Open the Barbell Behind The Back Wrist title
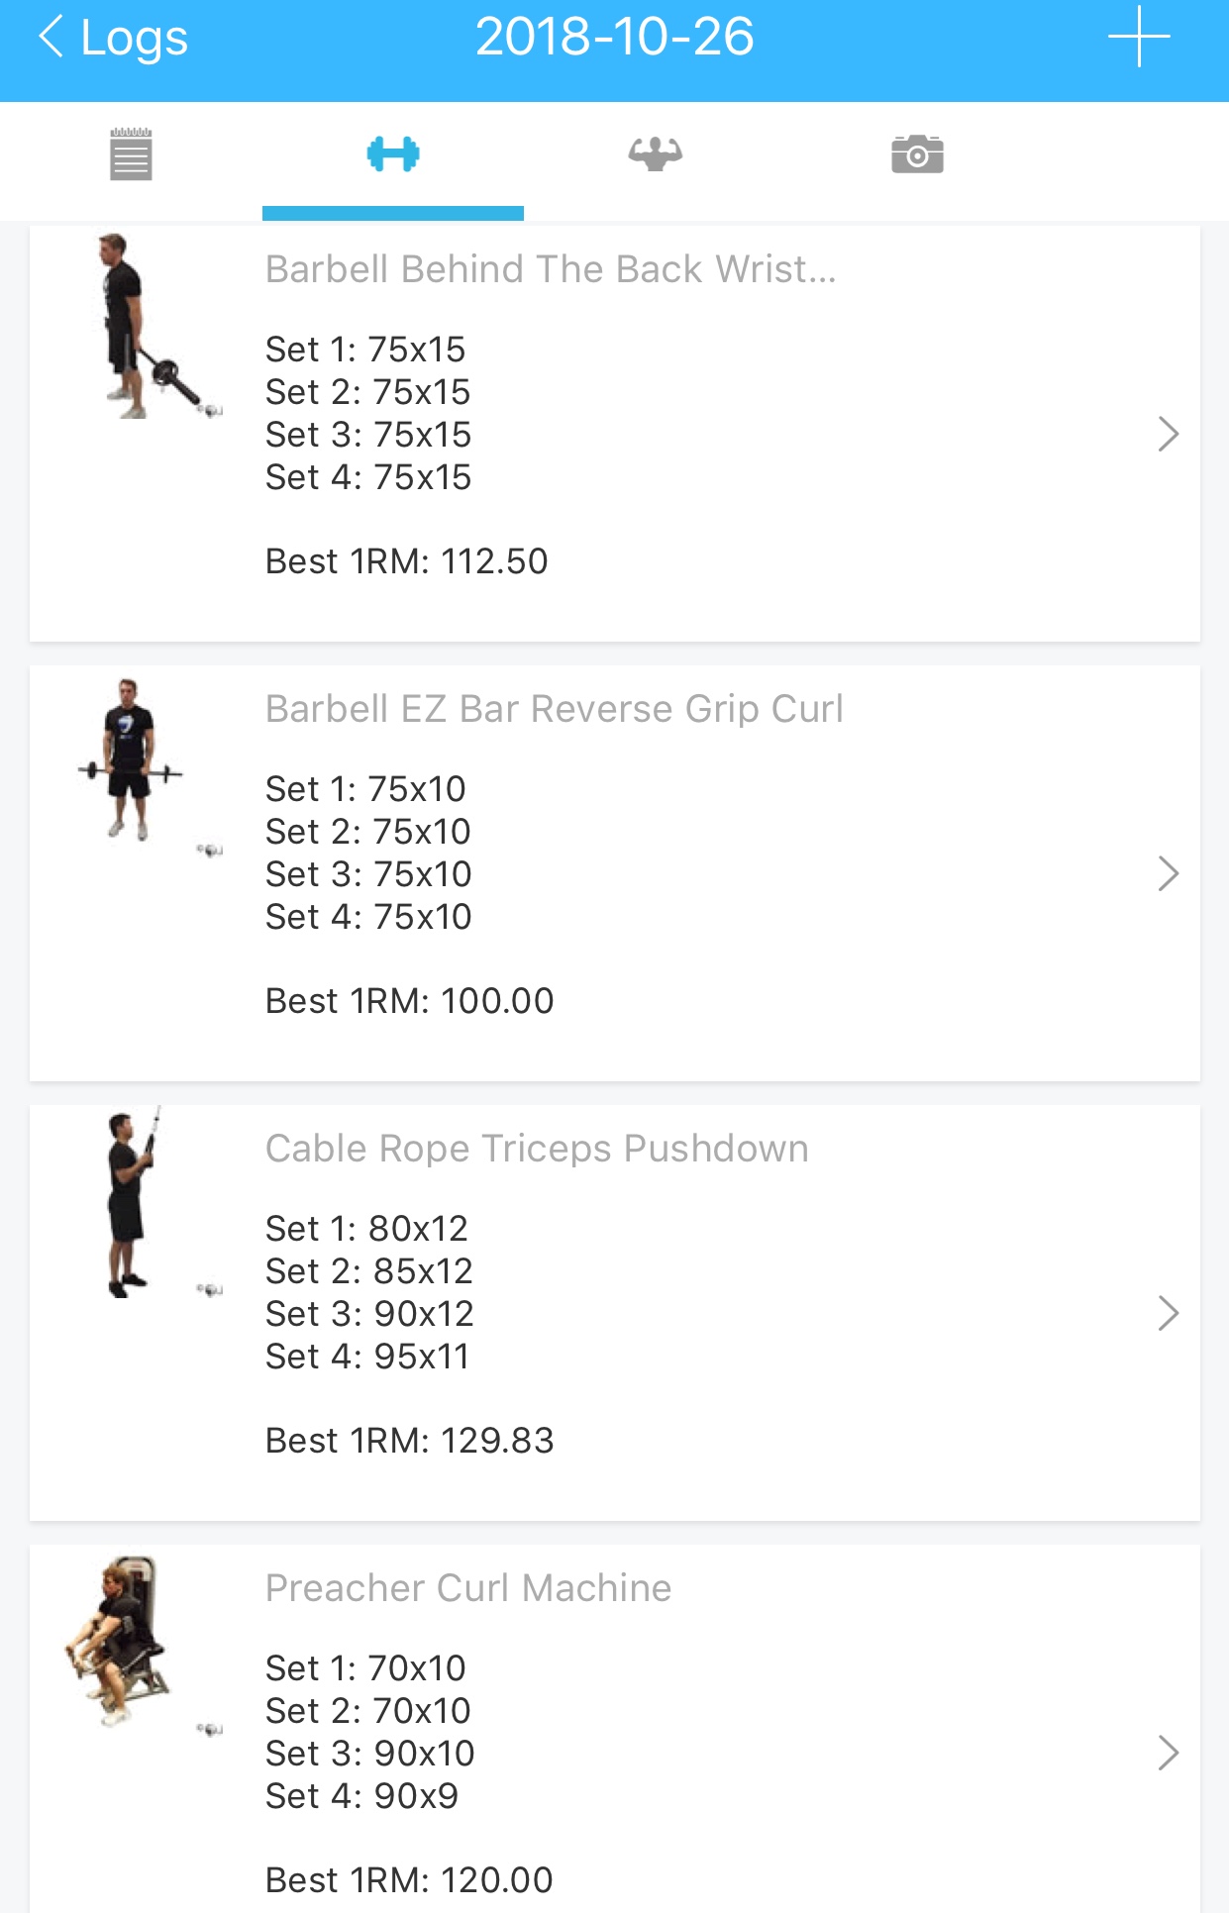The height and width of the screenshot is (1913, 1229). (551, 269)
